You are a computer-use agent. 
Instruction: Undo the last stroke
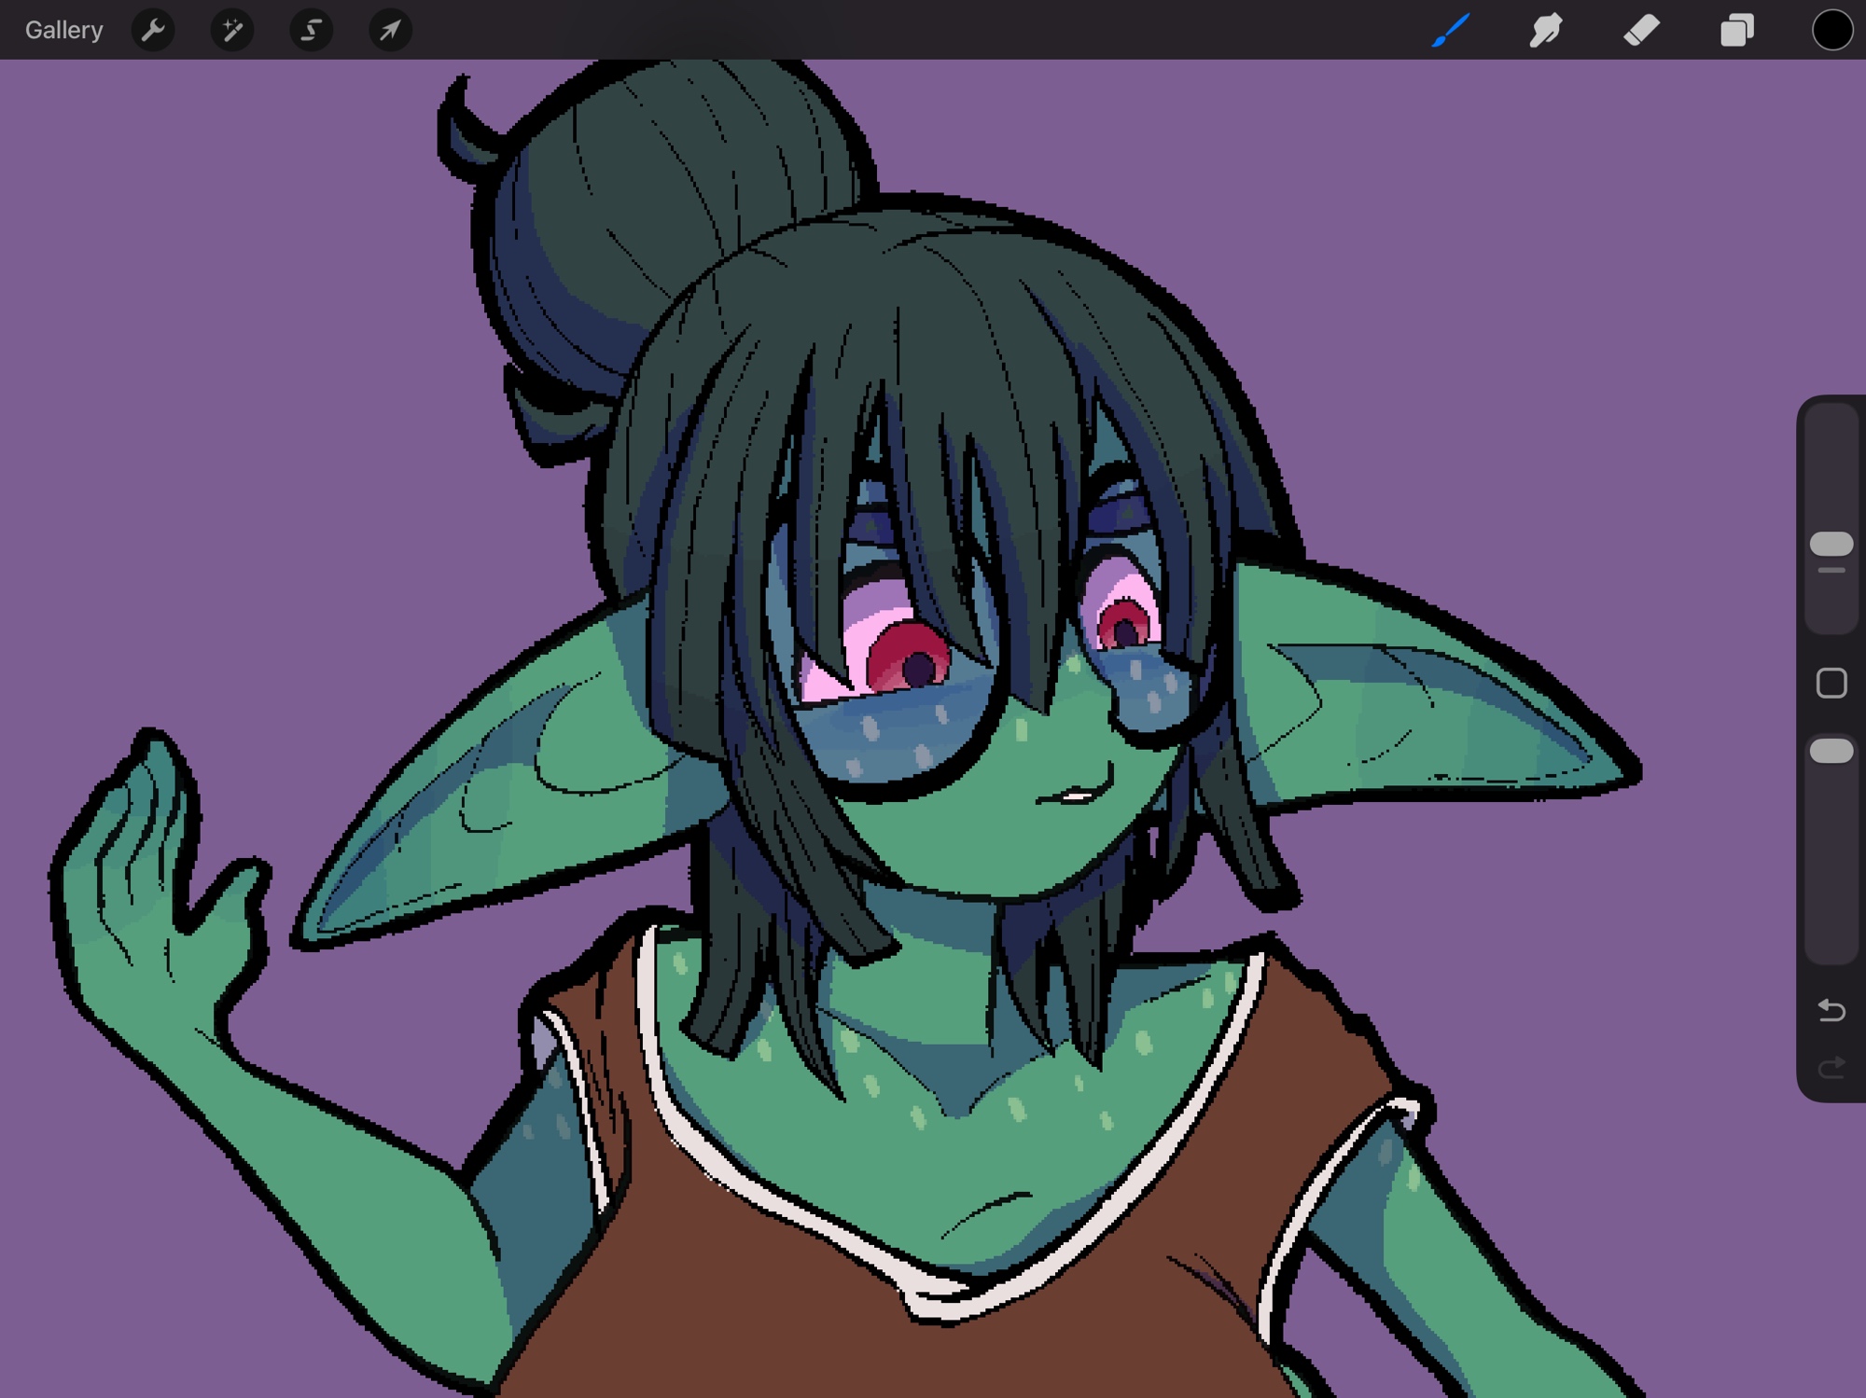pos(1831,1010)
